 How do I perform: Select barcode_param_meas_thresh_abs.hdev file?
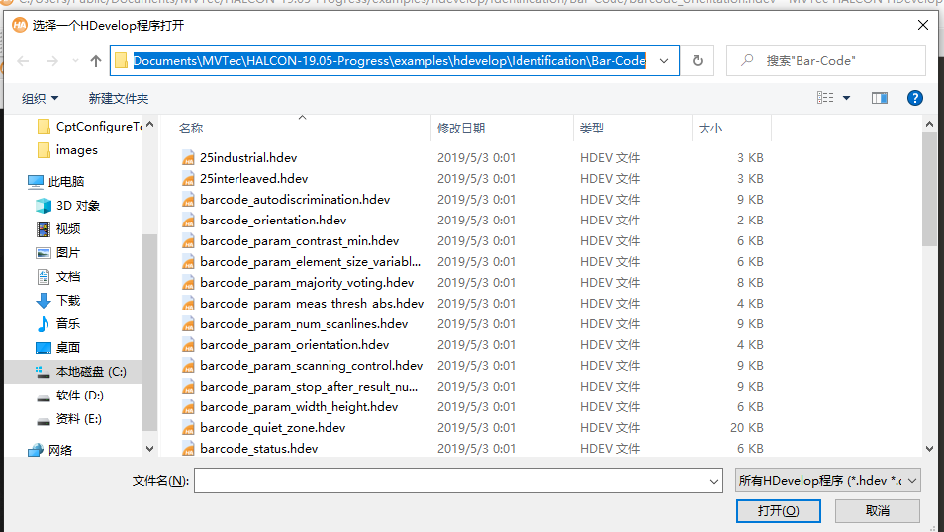[x=312, y=304]
